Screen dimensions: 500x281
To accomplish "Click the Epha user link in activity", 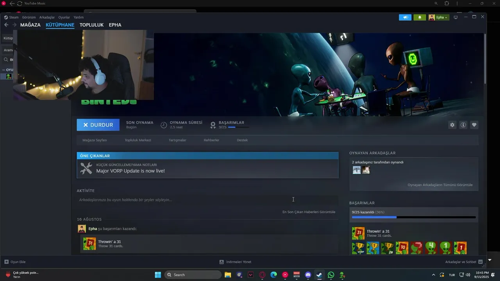I will tap(93, 229).
